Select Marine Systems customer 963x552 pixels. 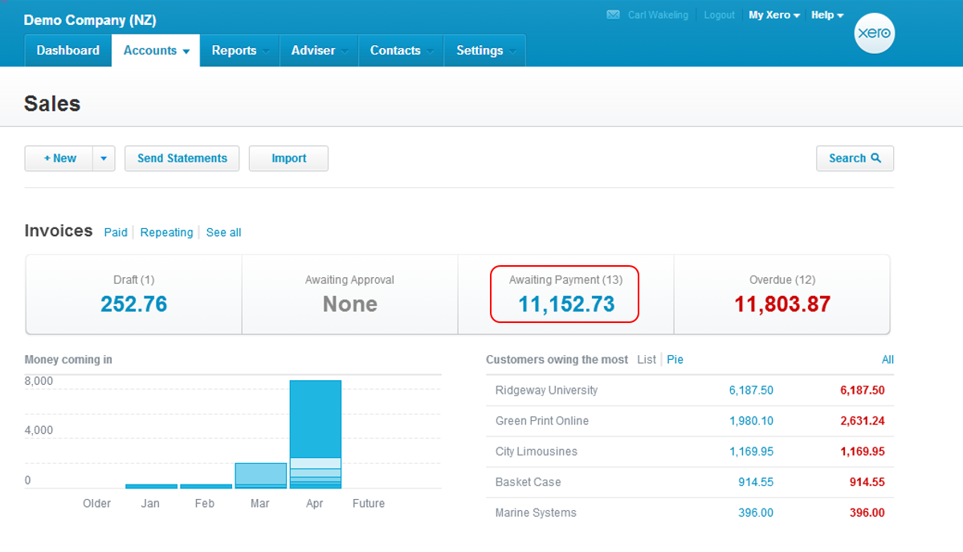[536, 513]
